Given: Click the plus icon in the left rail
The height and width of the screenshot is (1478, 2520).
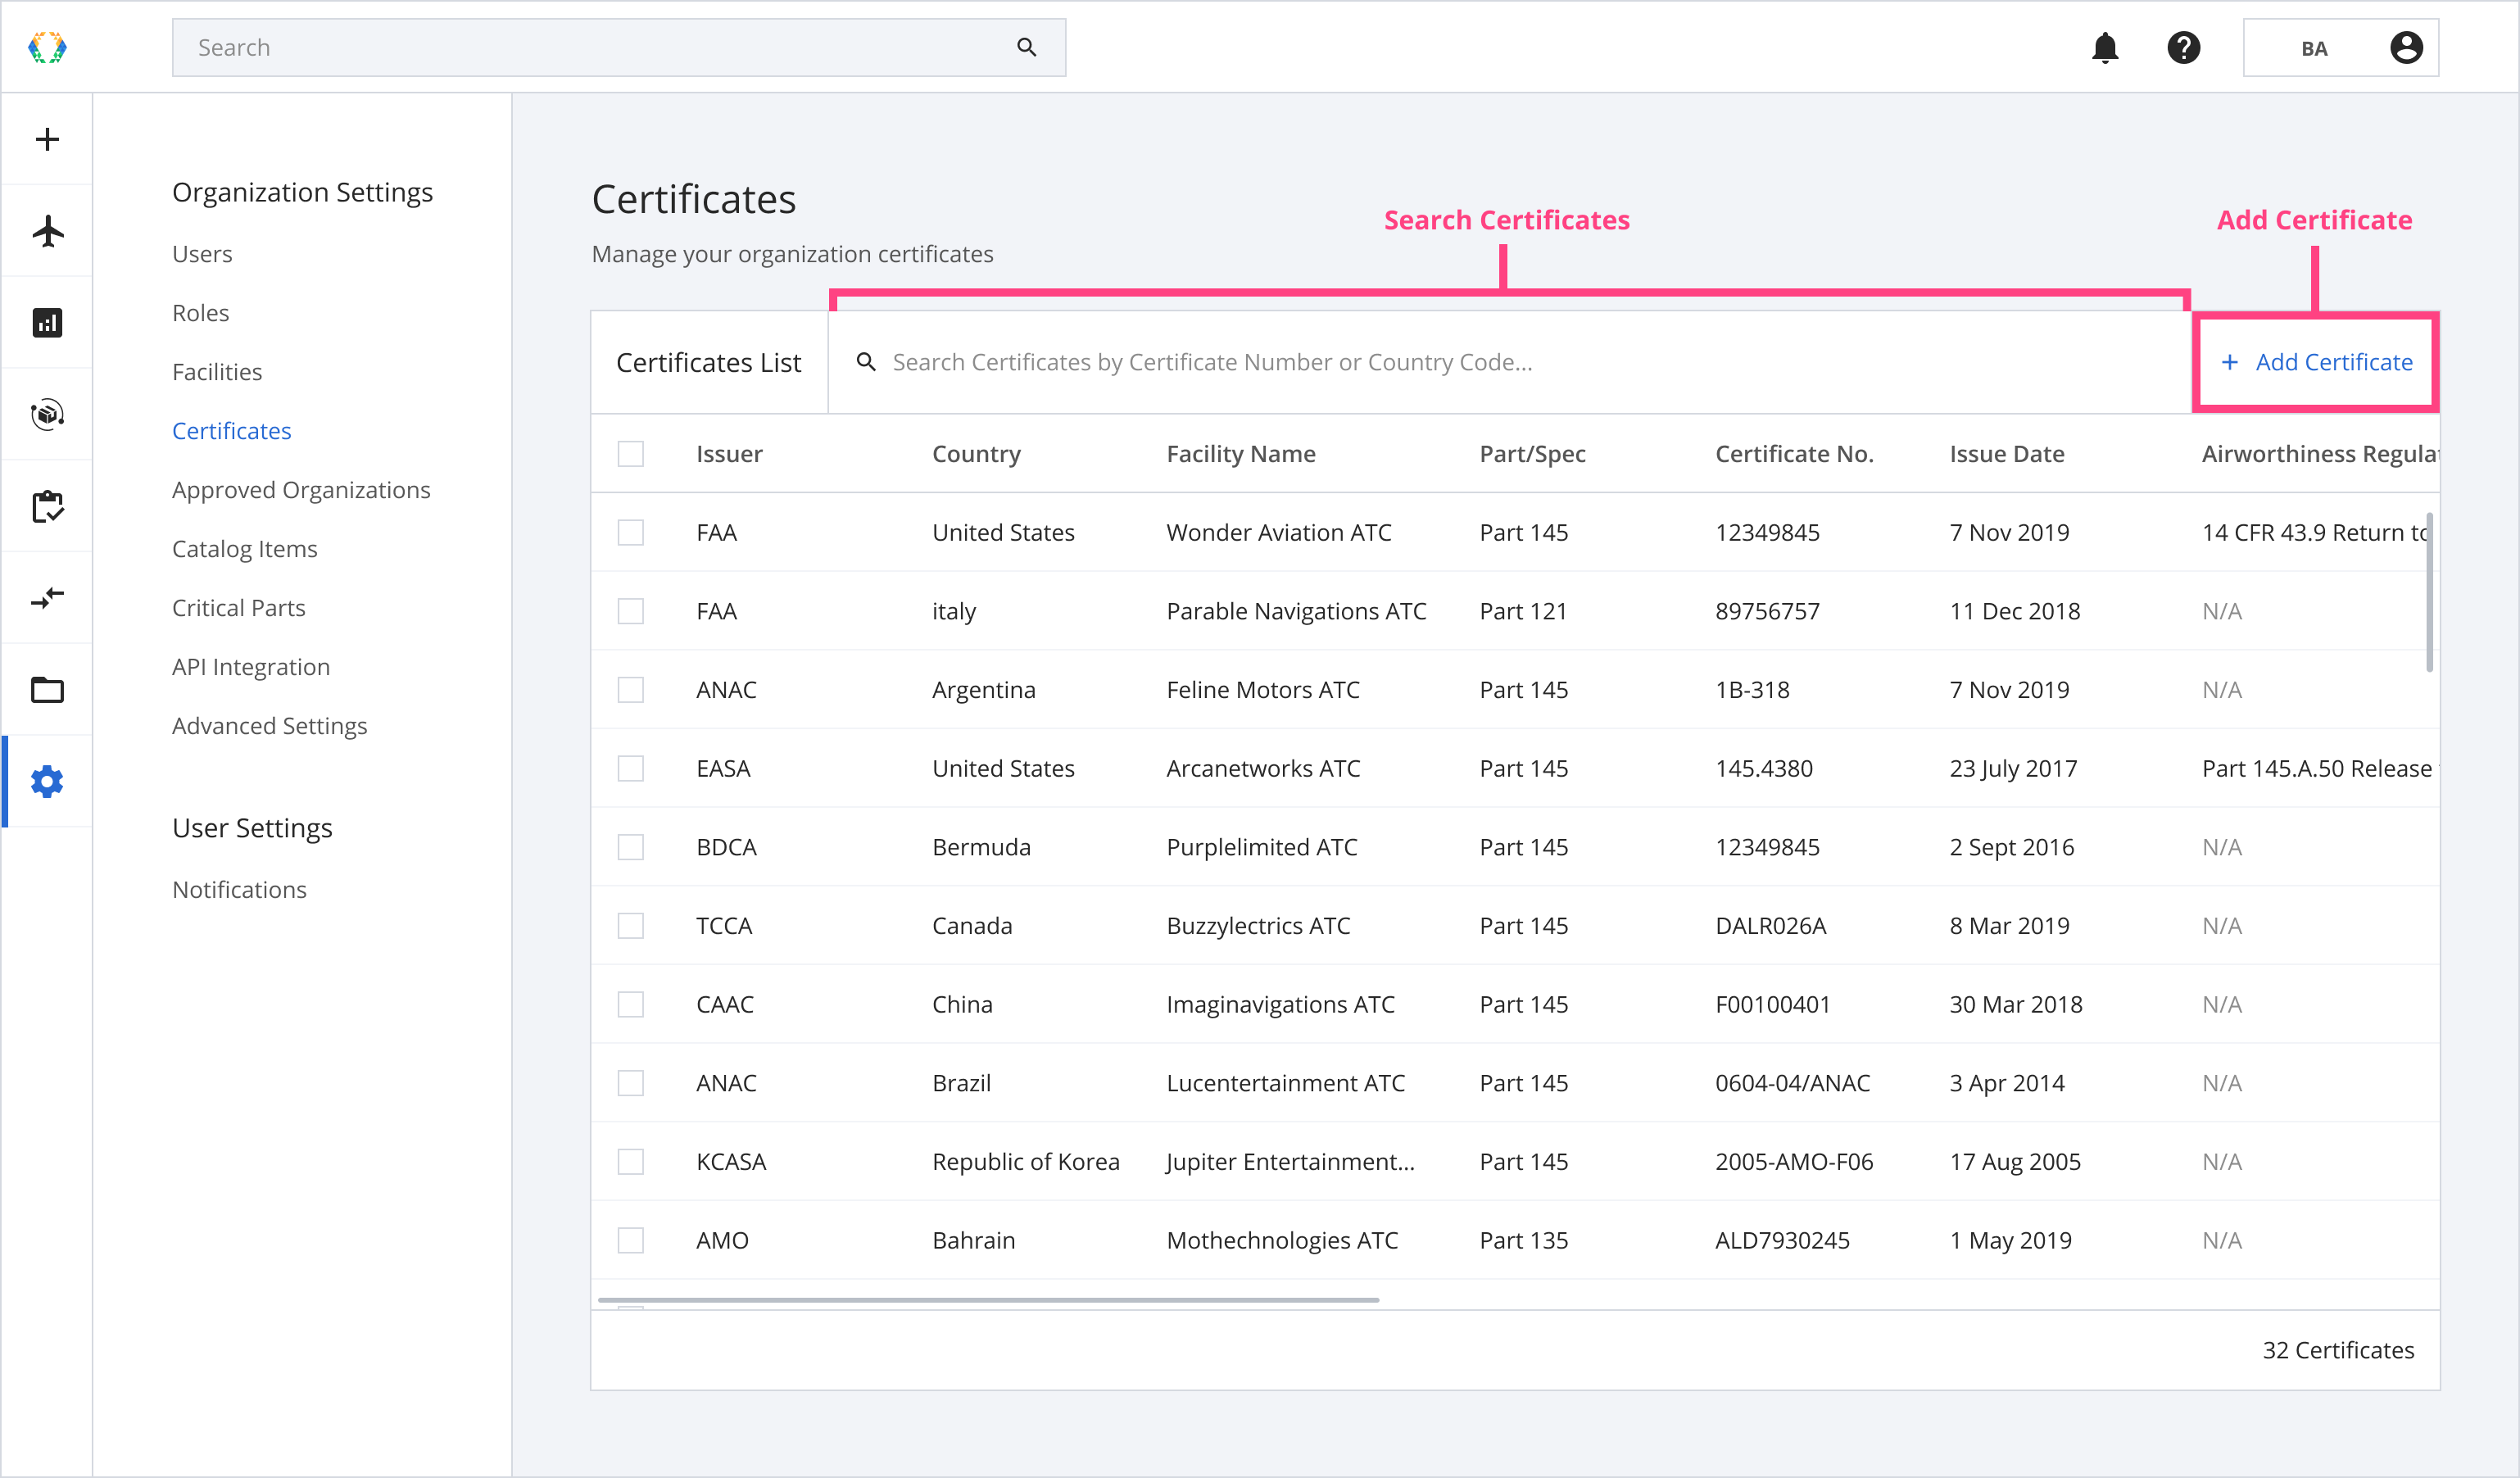Looking at the screenshot, I should [x=47, y=139].
